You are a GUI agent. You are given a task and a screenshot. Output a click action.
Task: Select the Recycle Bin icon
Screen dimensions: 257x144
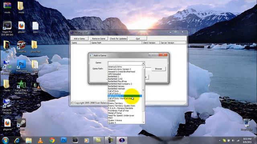(x=247, y=124)
